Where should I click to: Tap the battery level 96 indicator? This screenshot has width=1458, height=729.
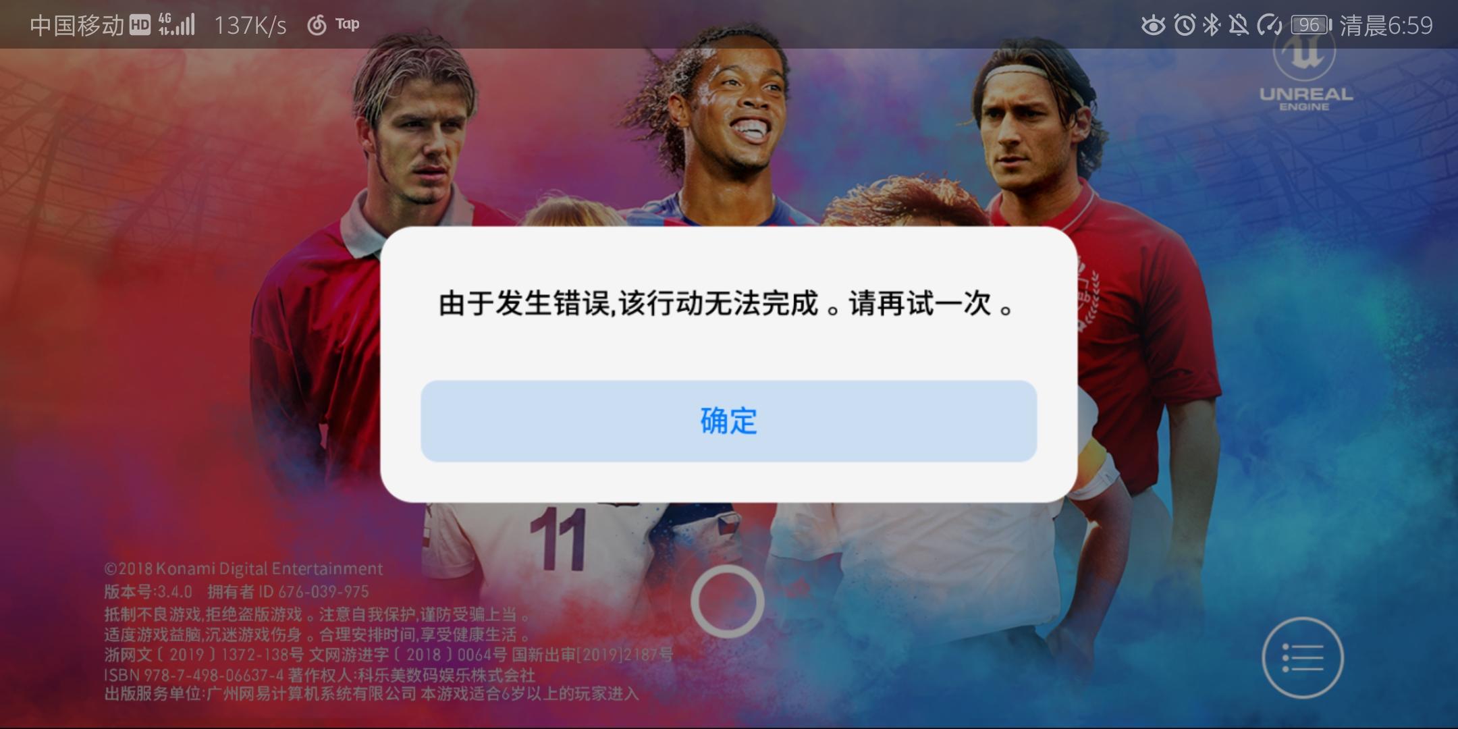tap(1311, 26)
